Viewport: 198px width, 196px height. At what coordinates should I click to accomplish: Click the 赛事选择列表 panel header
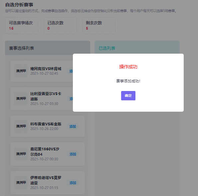click(x=48, y=48)
